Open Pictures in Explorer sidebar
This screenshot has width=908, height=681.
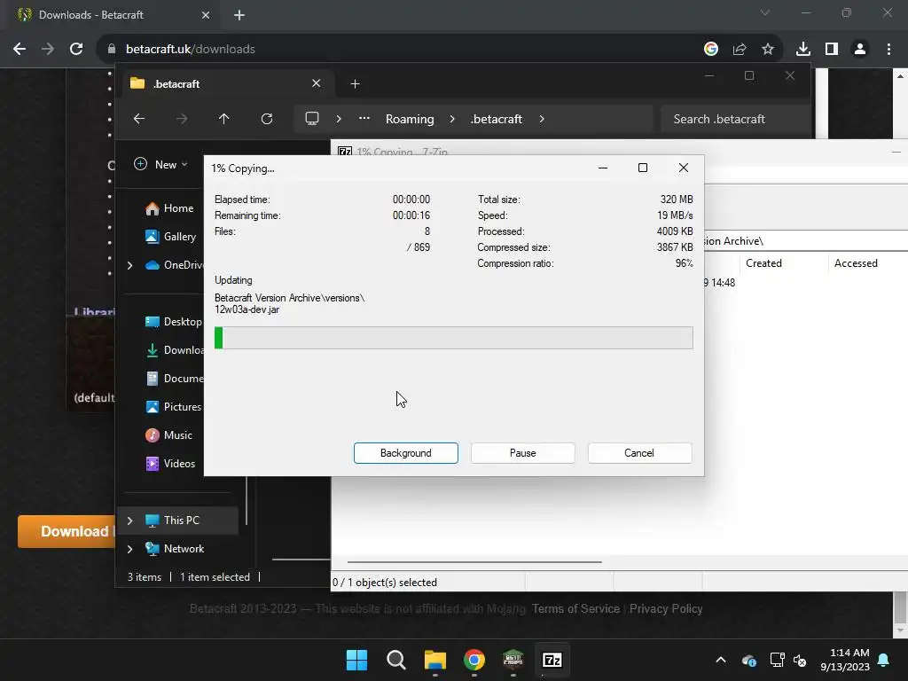point(174,407)
